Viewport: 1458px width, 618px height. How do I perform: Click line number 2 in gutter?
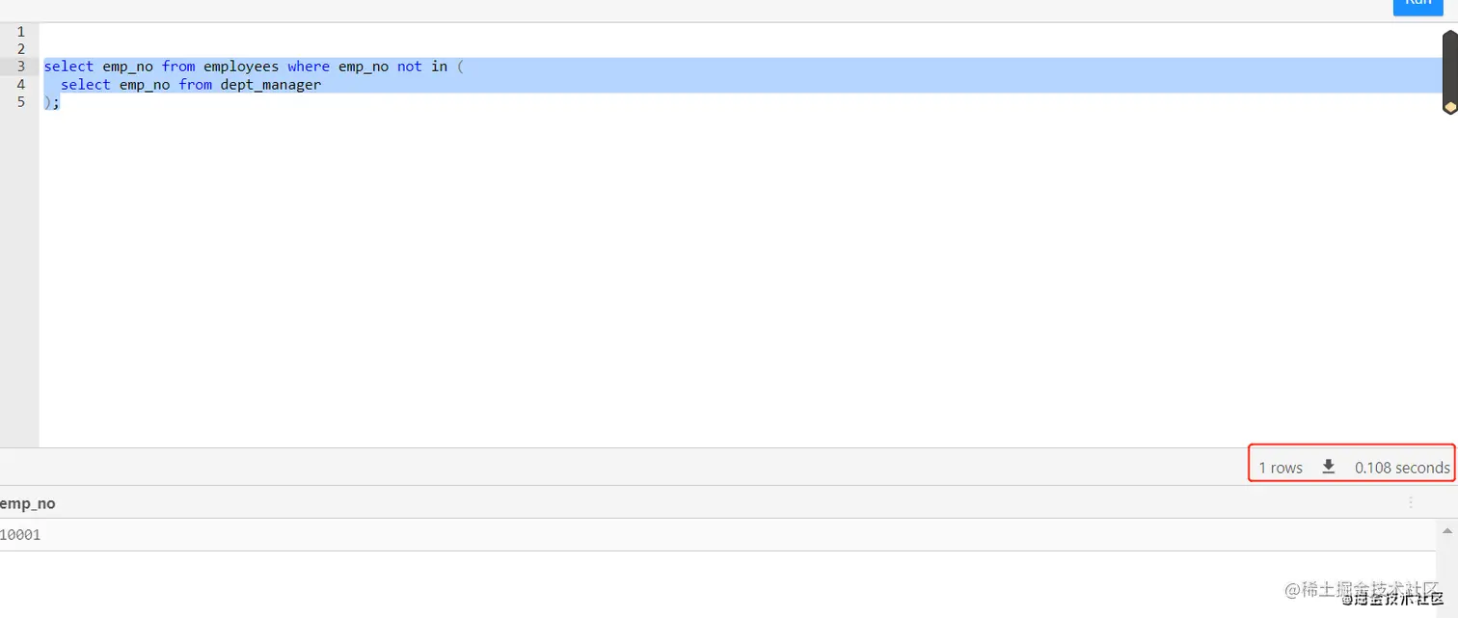pos(20,49)
